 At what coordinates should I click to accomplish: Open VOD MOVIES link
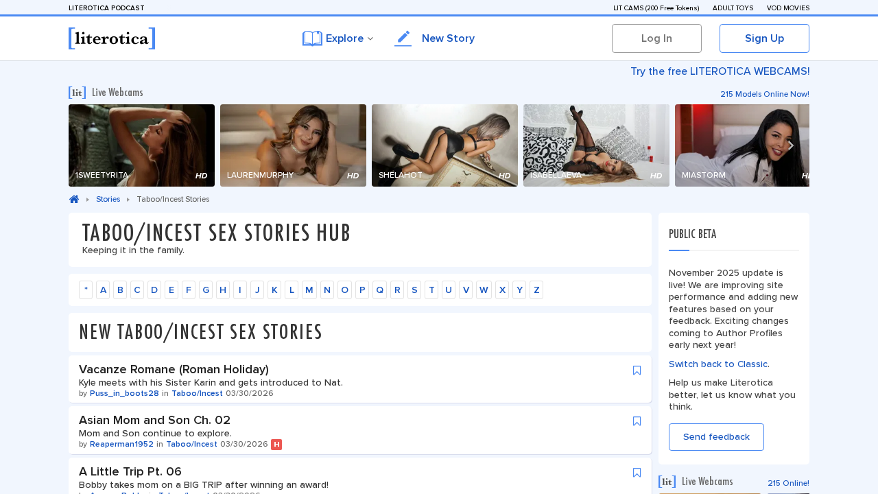(x=788, y=8)
